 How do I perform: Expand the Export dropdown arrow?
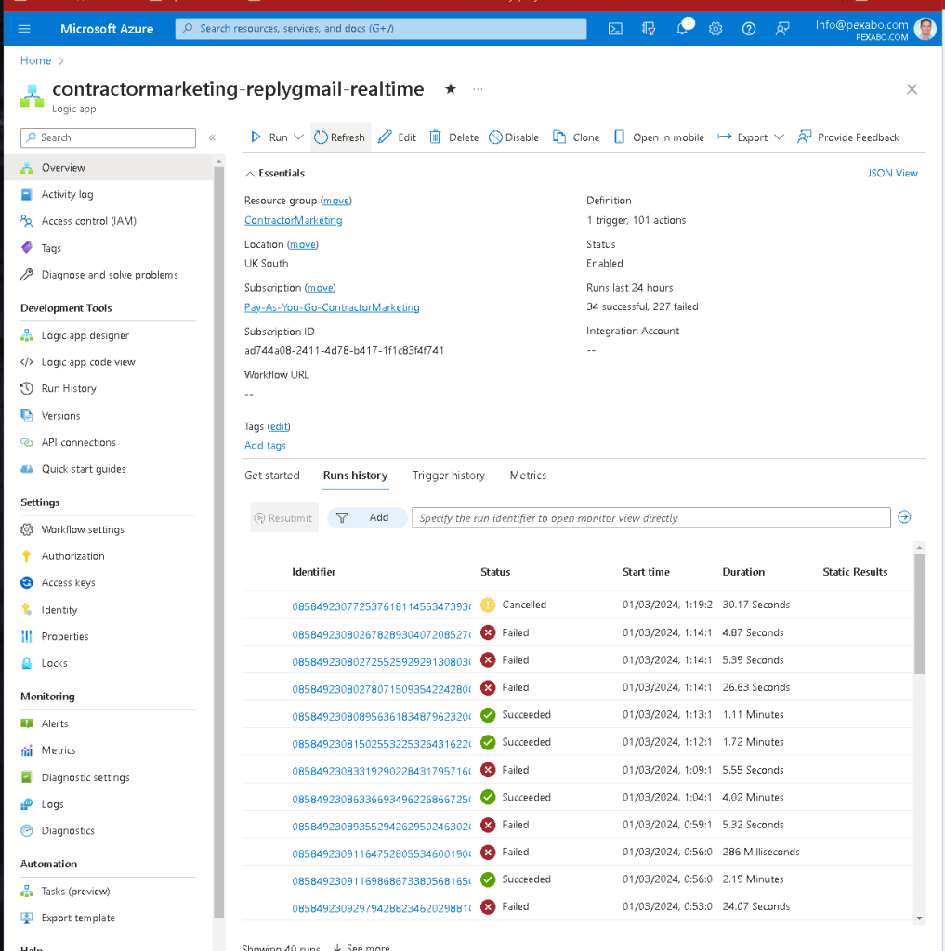coord(780,137)
